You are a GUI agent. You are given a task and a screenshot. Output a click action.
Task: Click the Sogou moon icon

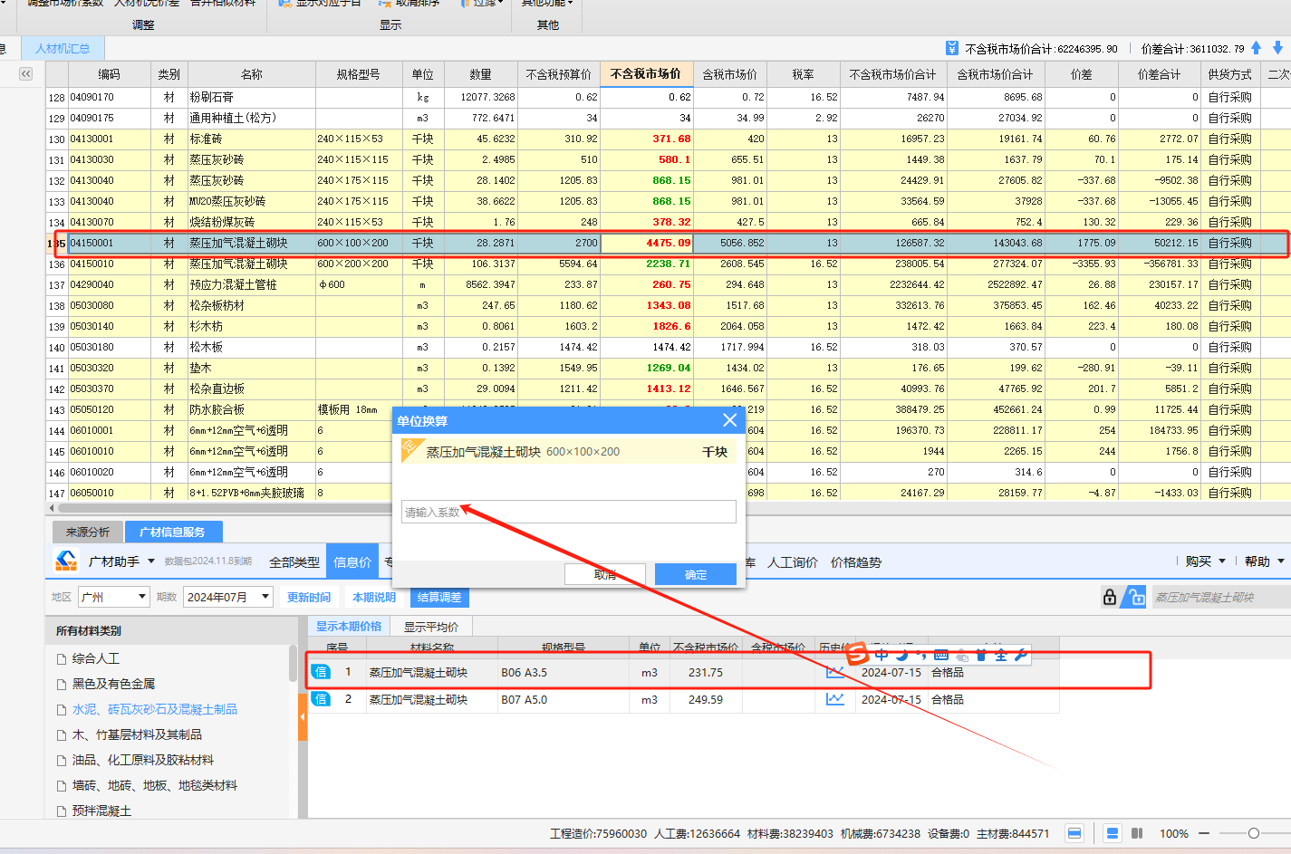902,655
